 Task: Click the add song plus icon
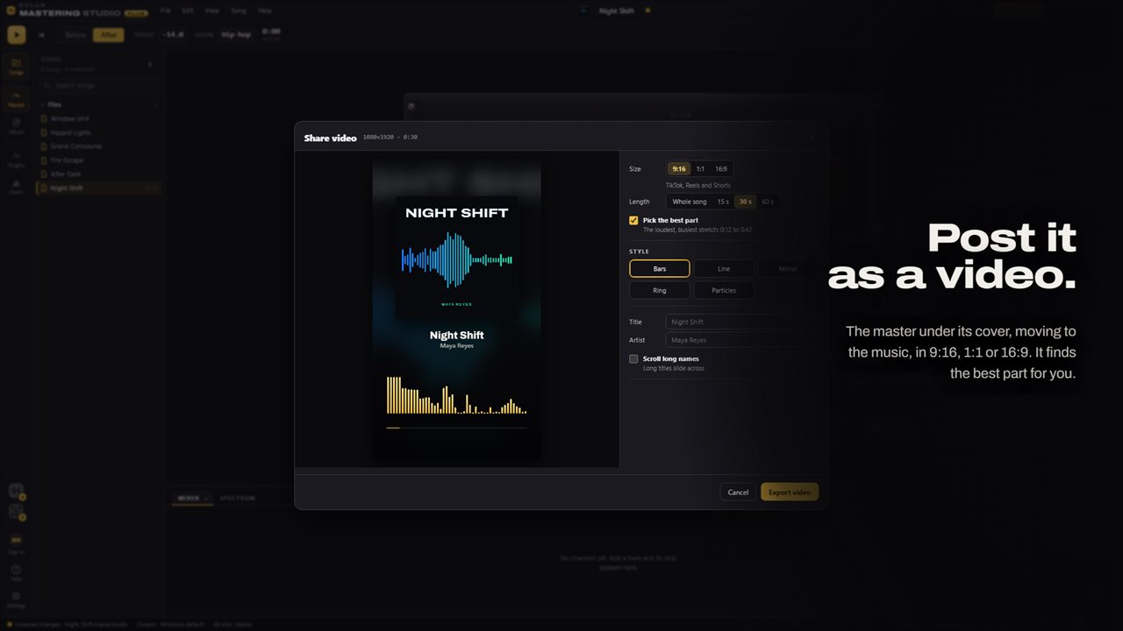pos(150,64)
